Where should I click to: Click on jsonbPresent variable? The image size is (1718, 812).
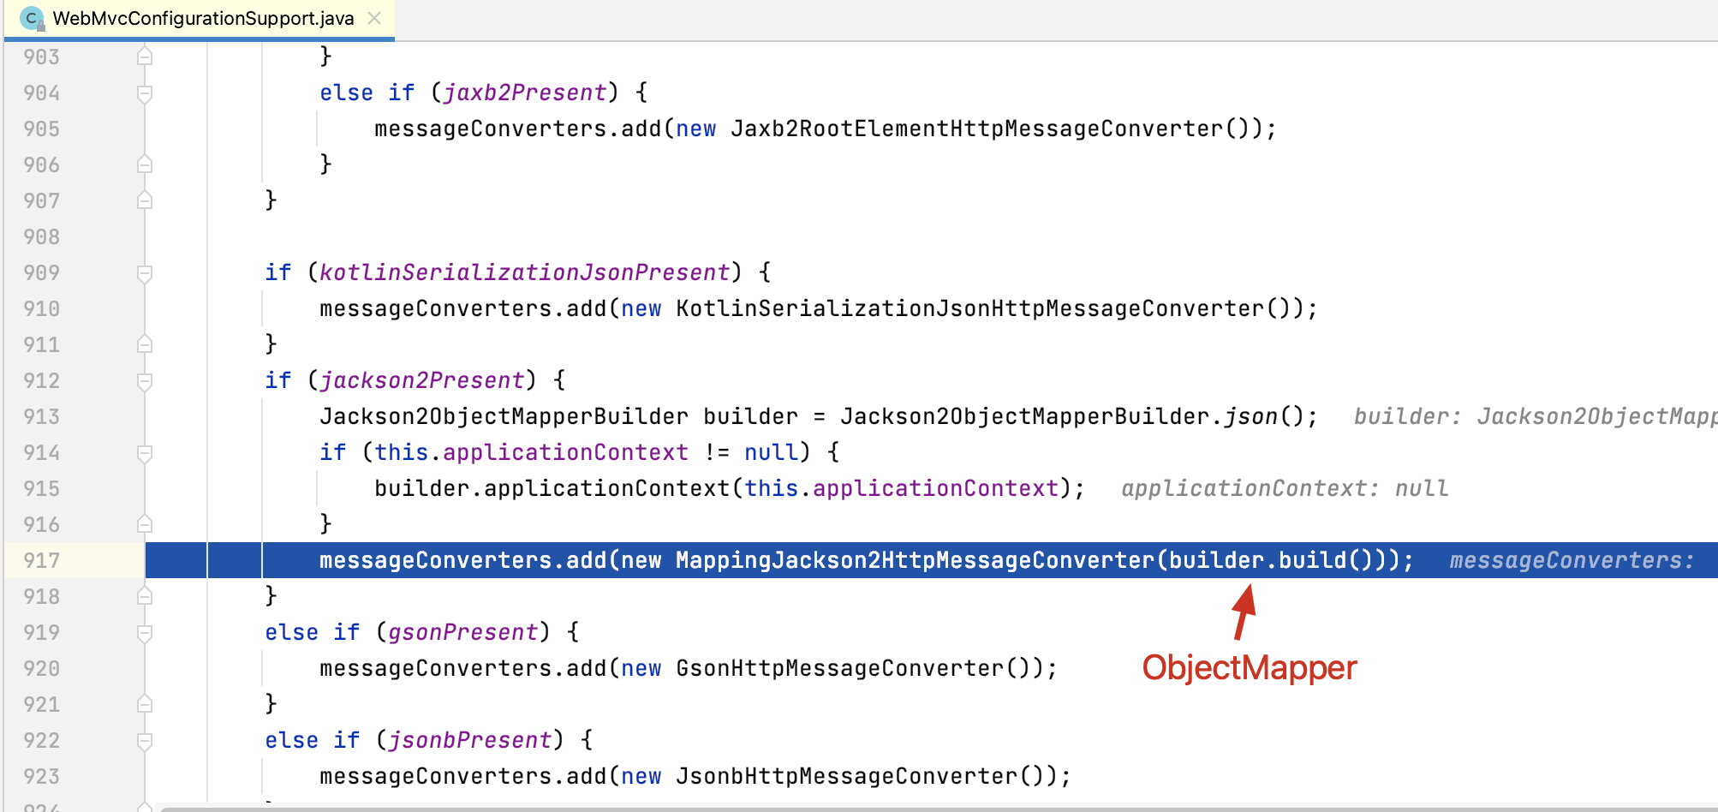tap(470, 740)
